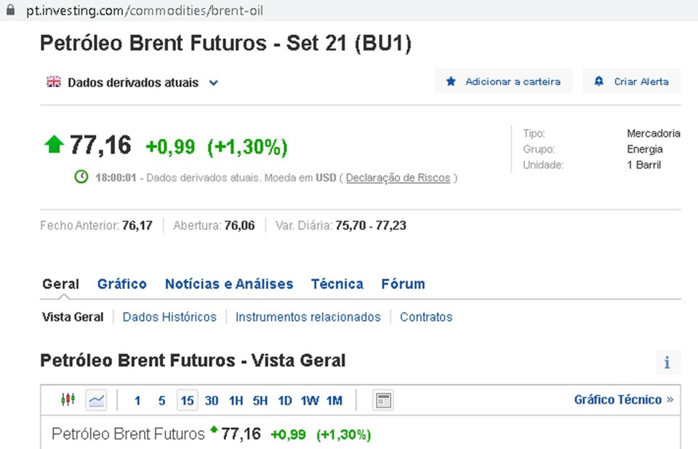Open Gráfico Técnico
The image size is (698, 449).
[x=618, y=399]
